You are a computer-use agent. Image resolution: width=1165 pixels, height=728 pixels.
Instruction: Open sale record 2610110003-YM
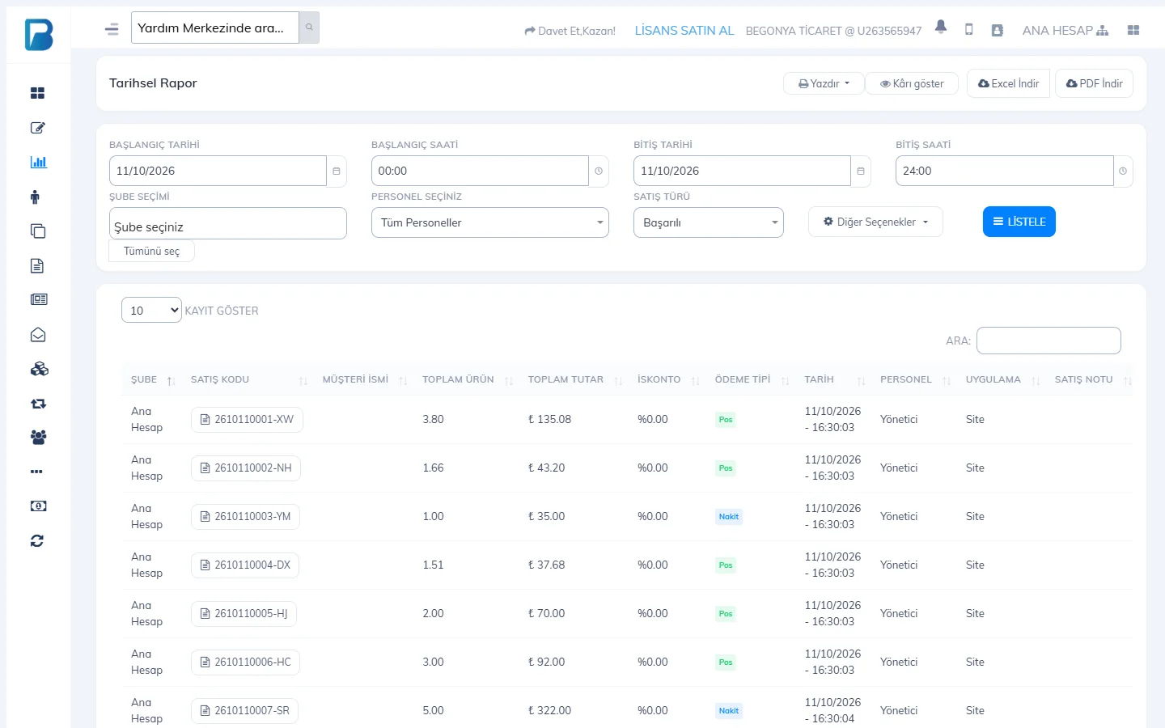point(245,517)
